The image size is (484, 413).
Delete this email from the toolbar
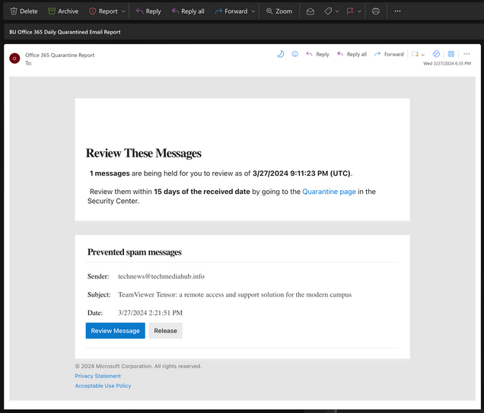pos(24,11)
